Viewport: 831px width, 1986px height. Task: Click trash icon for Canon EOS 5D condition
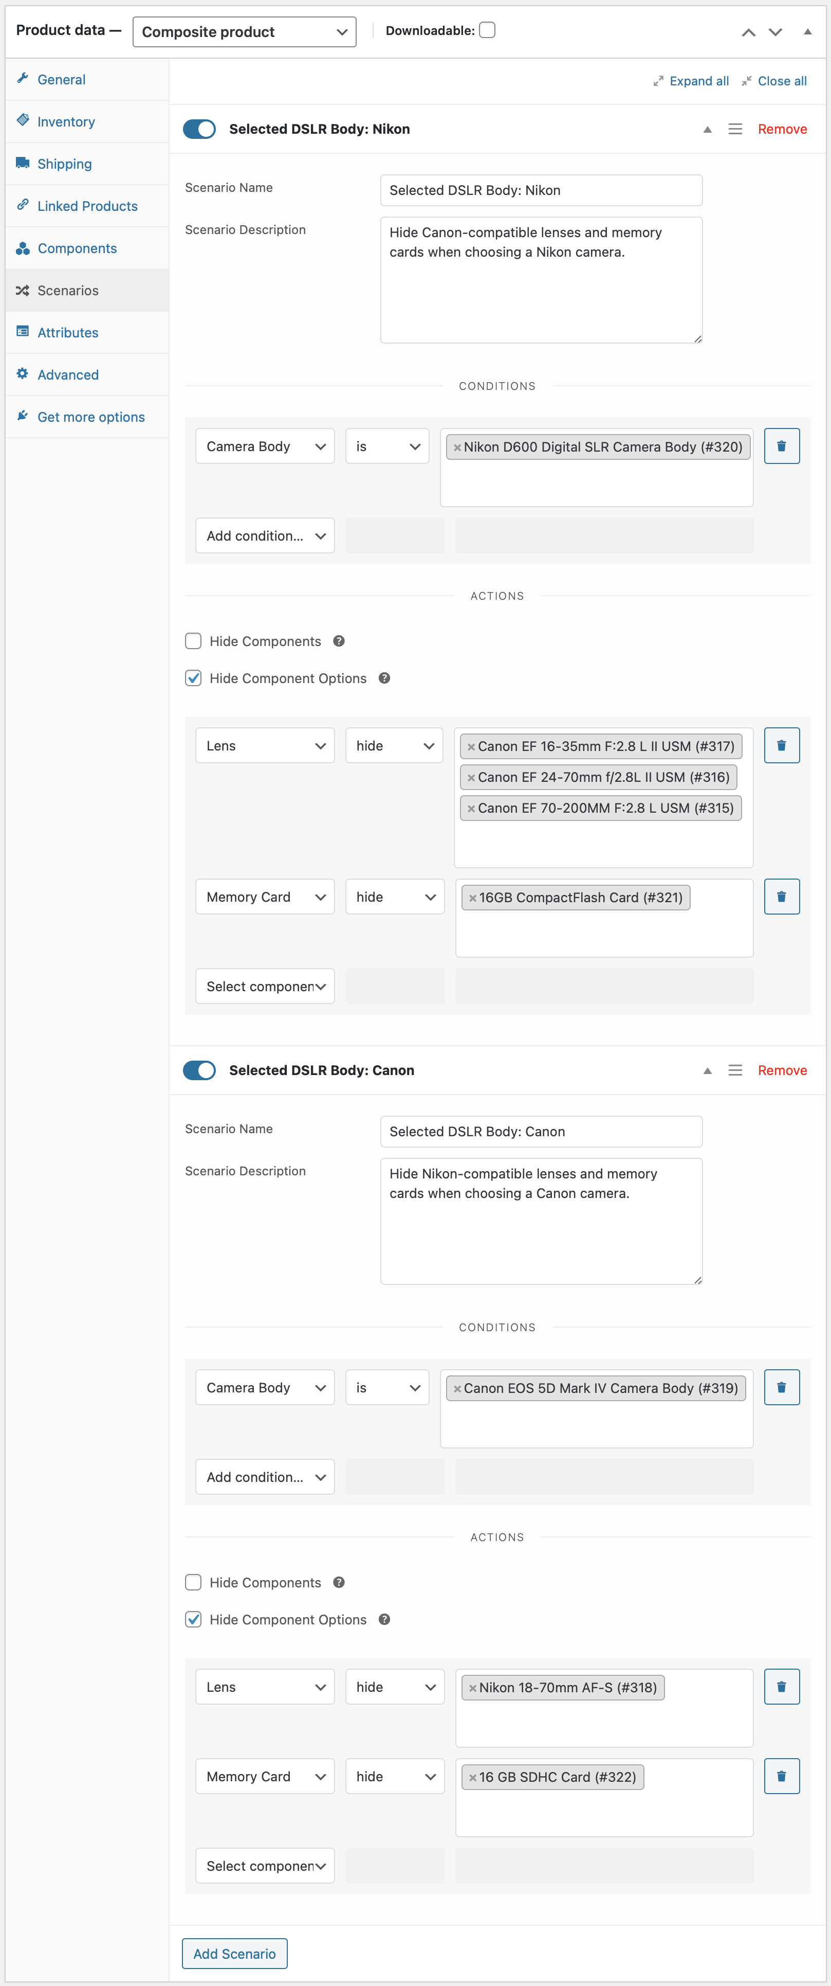point(781,1387)
